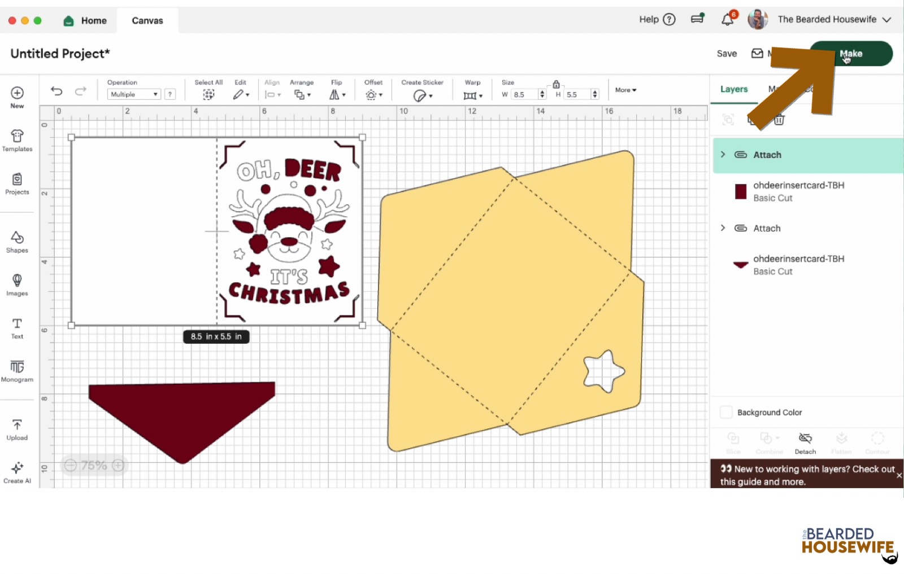Open the notifications bell
The image size is (904, 574).
click(x=727, y=20)
